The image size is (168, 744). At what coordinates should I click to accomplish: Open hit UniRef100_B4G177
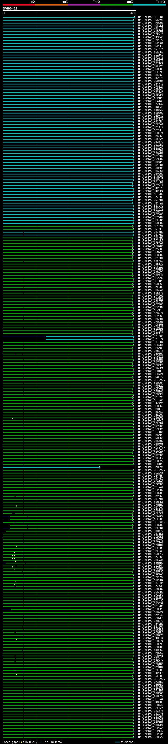(150, 61)
